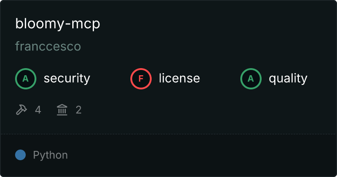Screen dimensions: 337x177
Task: Select the security rating label
Action: [x=67, y=78]
